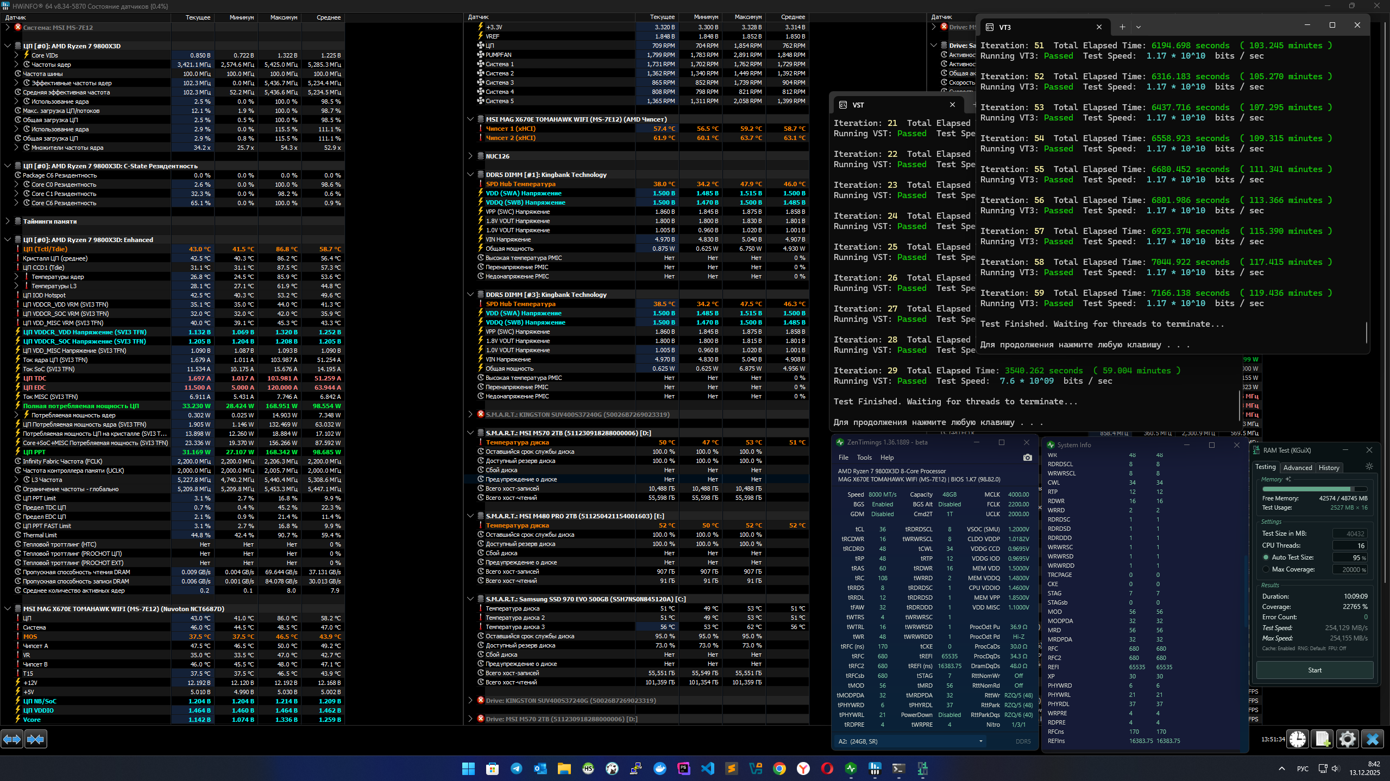Open Telegram from the taskbar

pos(516,769)
